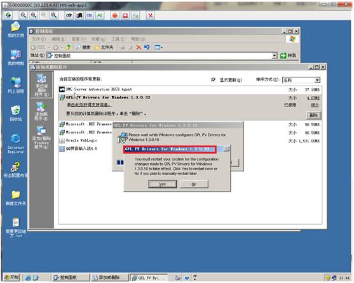Image resolution: width=354 pixels, height=283 pixels.
Task: Click No to restart later
Action: [x=194, y=184]
